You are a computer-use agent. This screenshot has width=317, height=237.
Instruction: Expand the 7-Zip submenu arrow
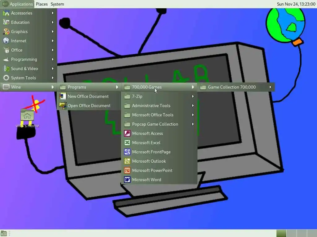pos(193,97)
